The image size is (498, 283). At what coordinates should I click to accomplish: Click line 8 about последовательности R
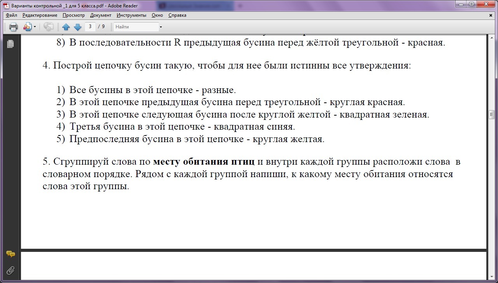[x=251, y=42]
